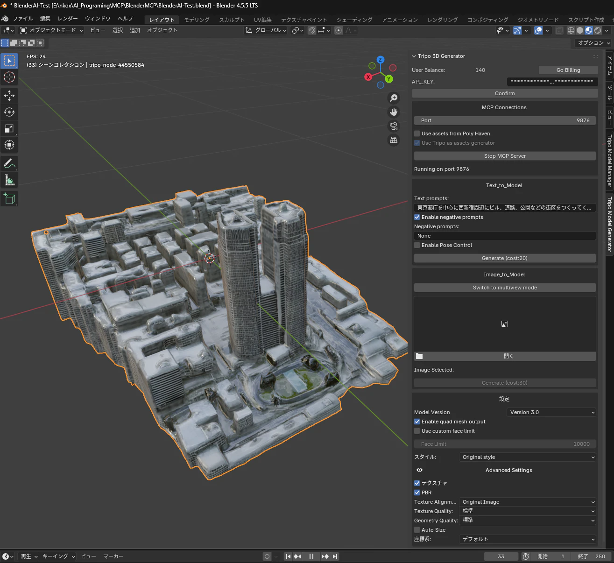The height and width of the screenshot is (563, 614).
Task: Toggle proportional editing icon
Action: point(339,30)
